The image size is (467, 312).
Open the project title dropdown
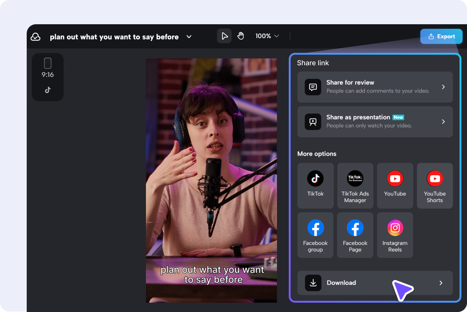point(189,37)
